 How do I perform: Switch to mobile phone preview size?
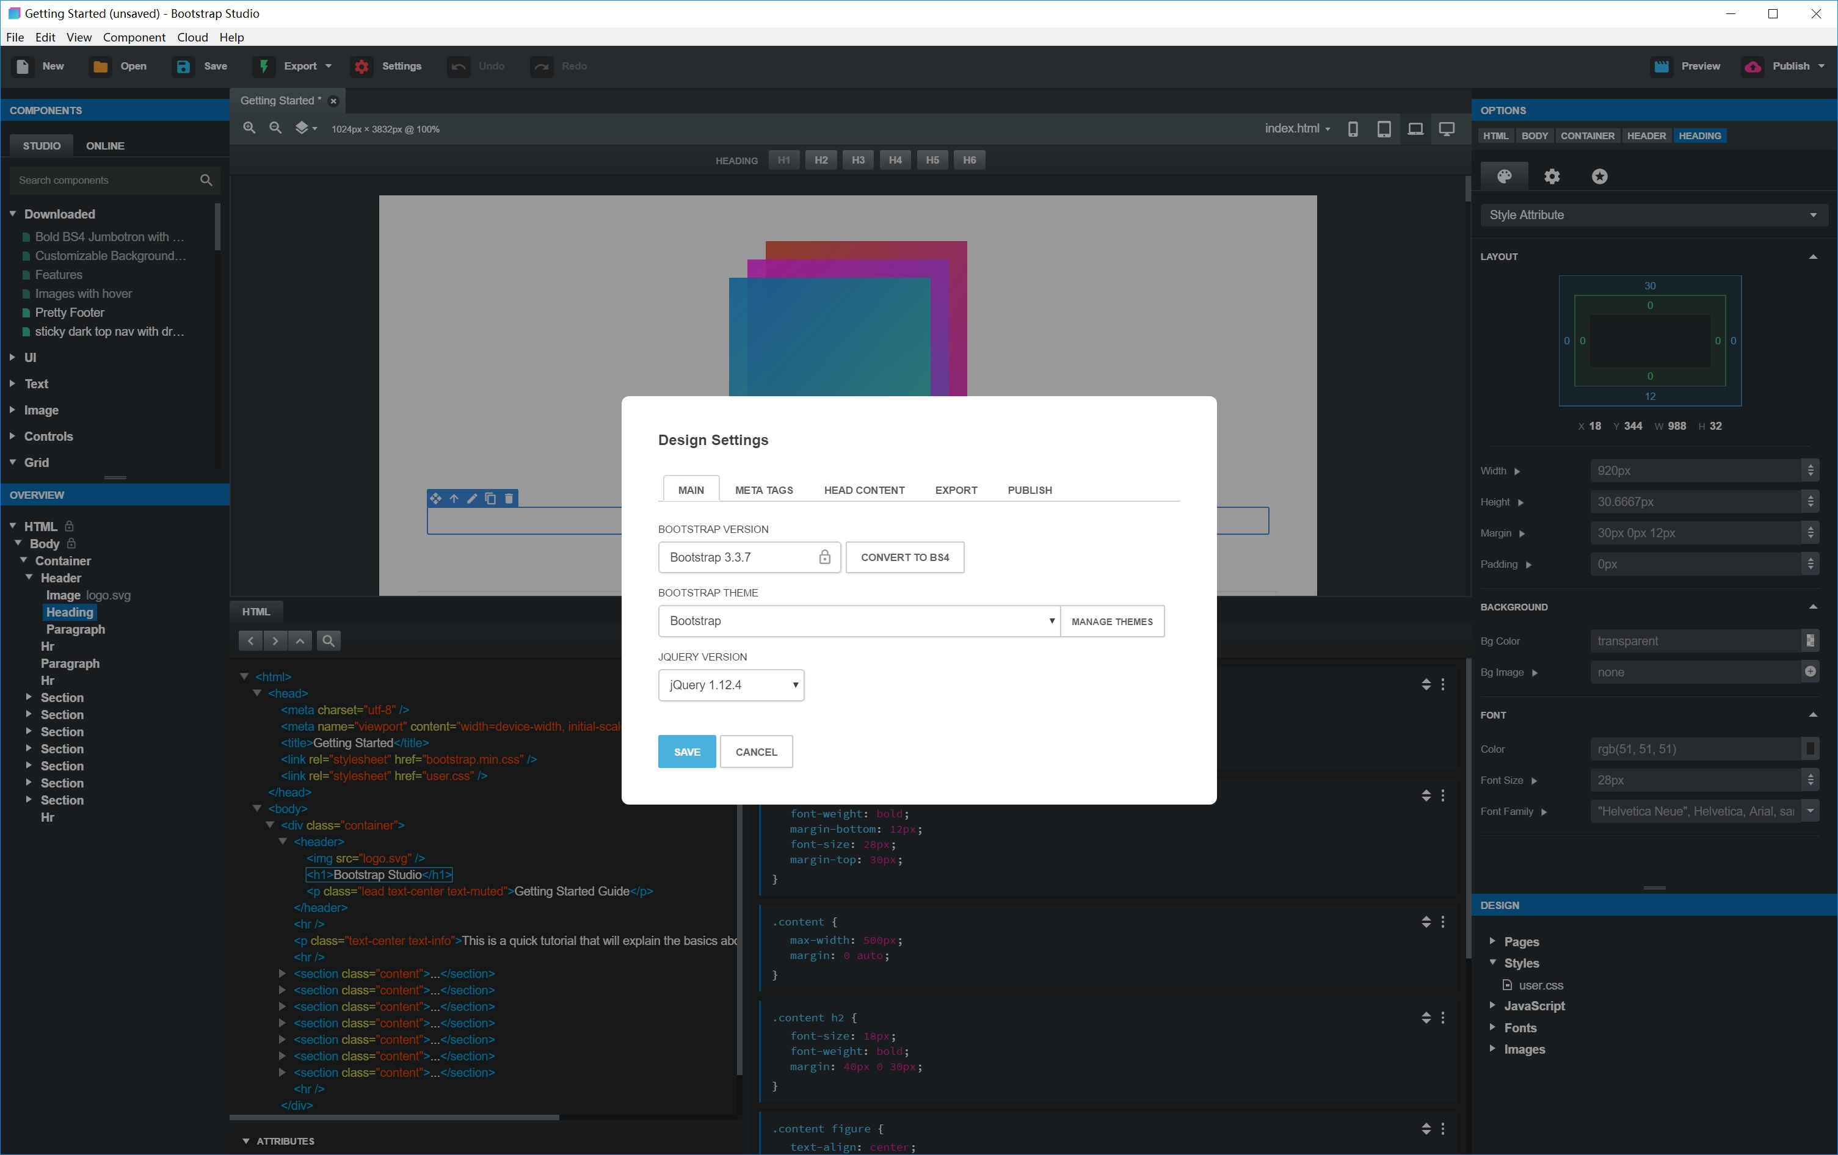(x=1353, y=129)
